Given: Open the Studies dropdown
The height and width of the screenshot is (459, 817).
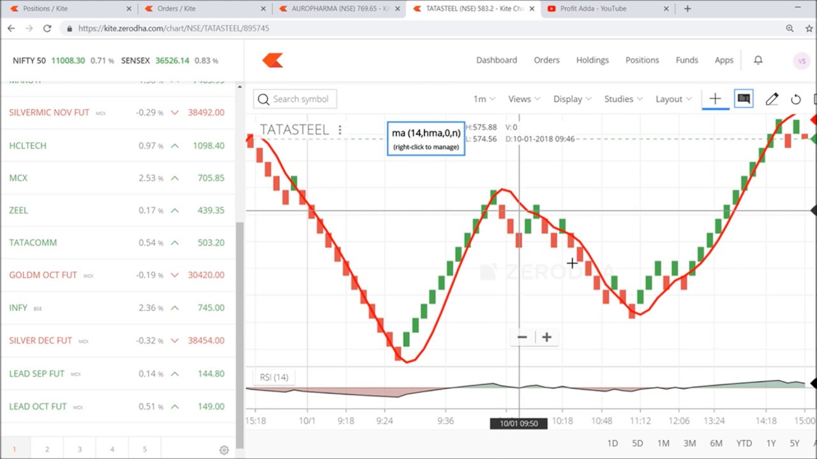Looking at the screenshot, I should (x=623, y=99).
